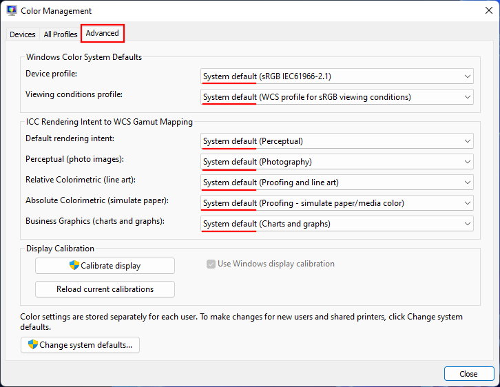Switch to the Devices tab

[x=23, y=34]
